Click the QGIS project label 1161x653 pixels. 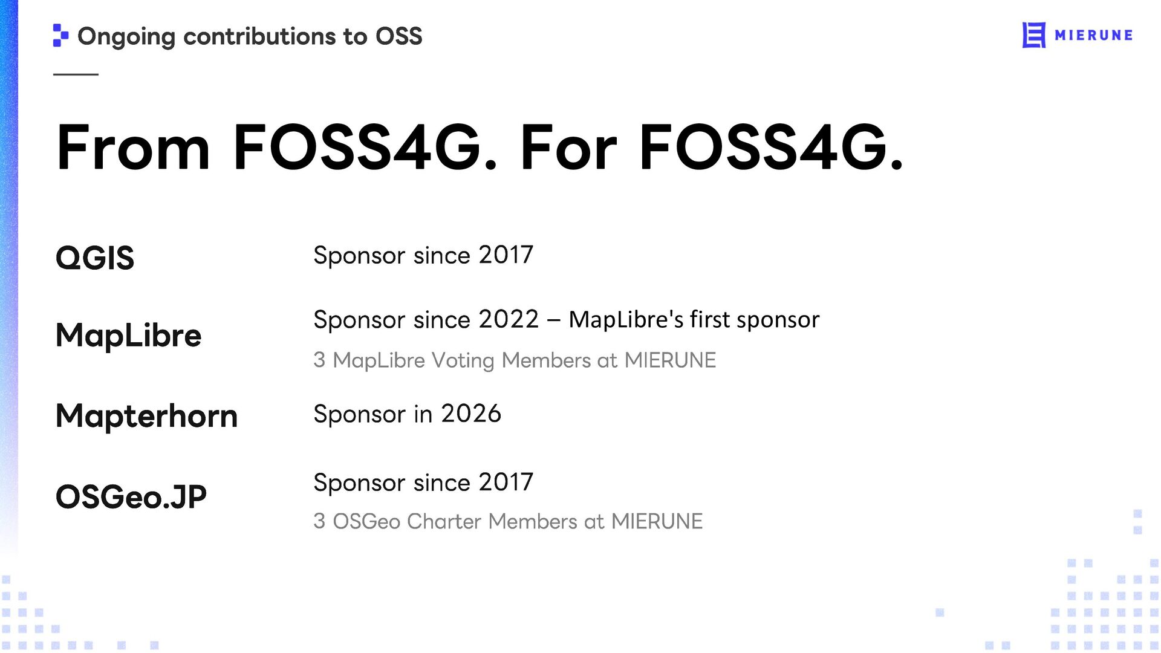click(x=95, y=258)
